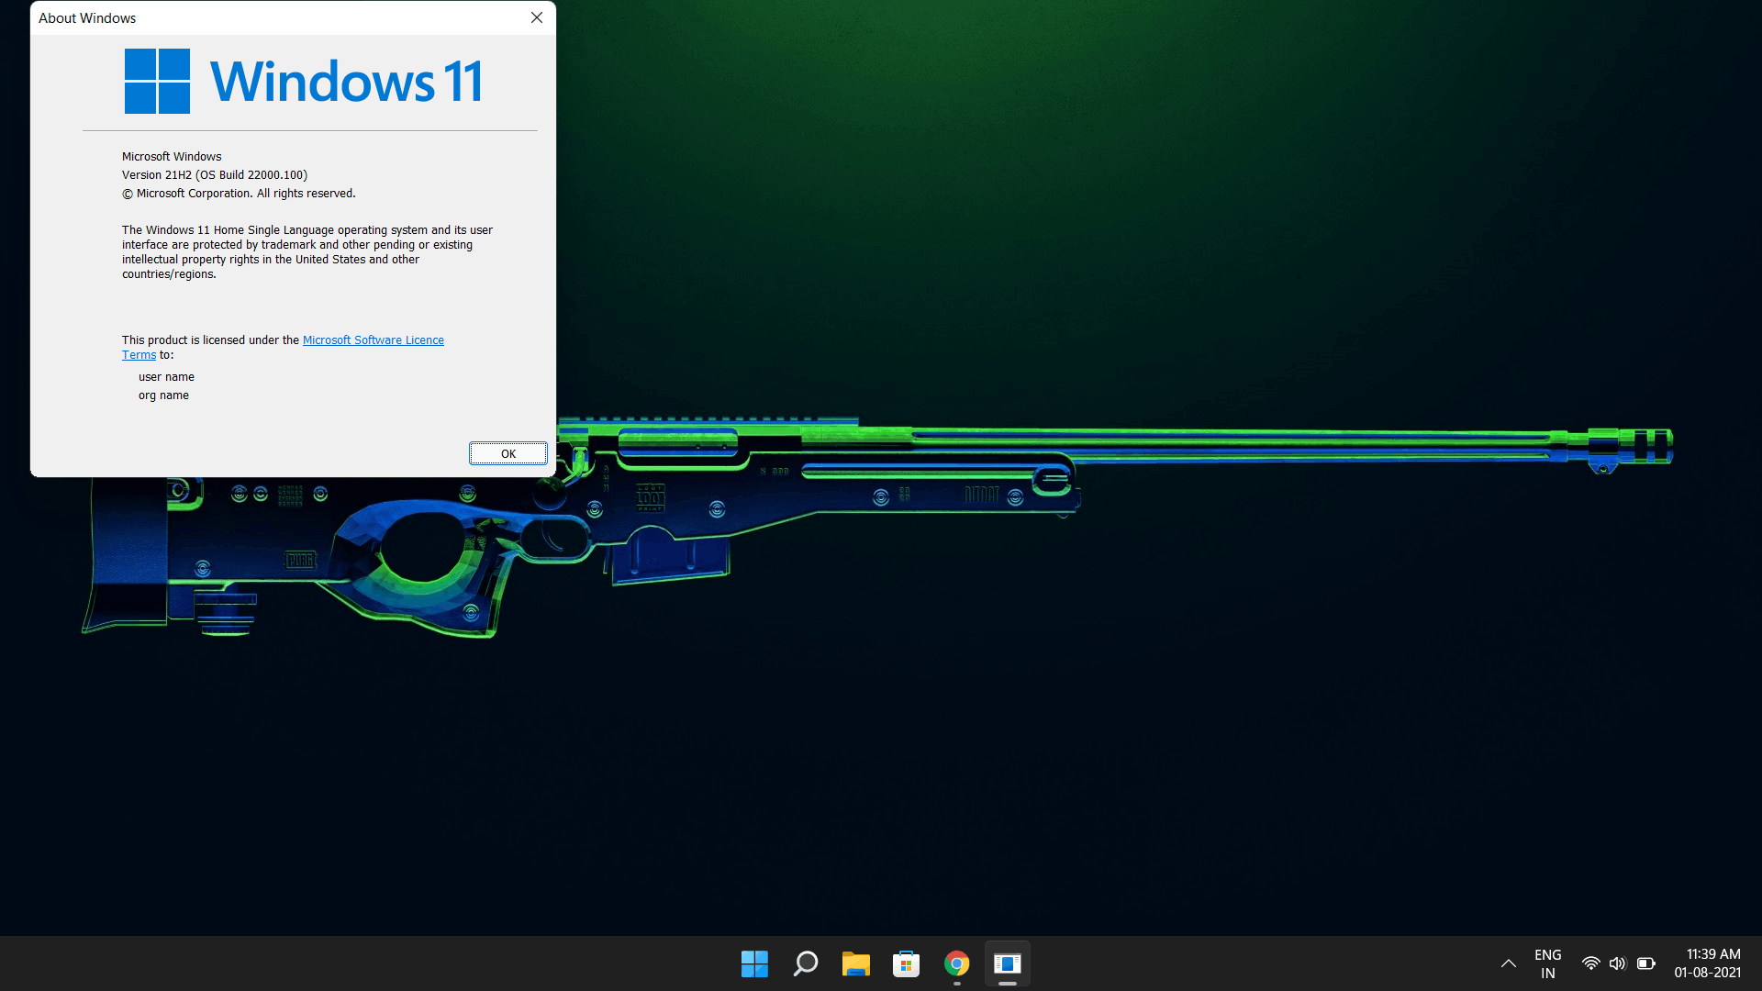Image resolution: width=1762 pixels, height=991 pixels.
Task: Click the Version 21H2 build text
Action: click(214, 175)
